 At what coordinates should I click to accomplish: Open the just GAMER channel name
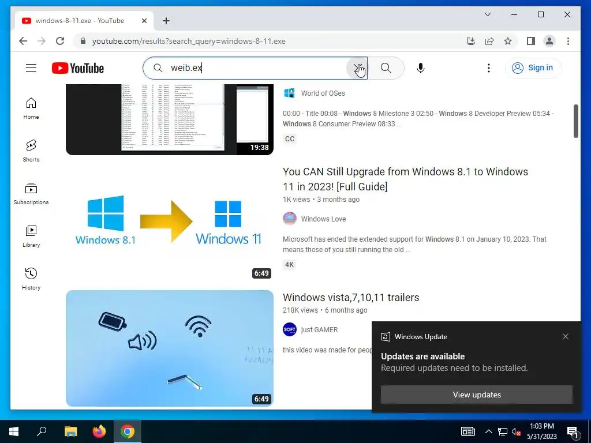click(x=319, y=329)
